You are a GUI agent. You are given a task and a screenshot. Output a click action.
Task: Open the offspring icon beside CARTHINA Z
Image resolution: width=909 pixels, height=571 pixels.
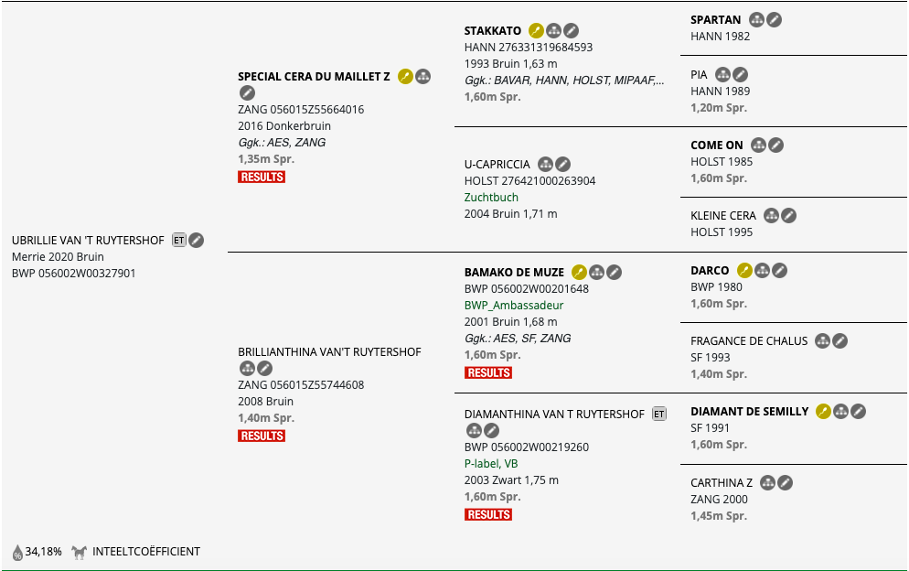pyautogui.click(x=767, y=483)
